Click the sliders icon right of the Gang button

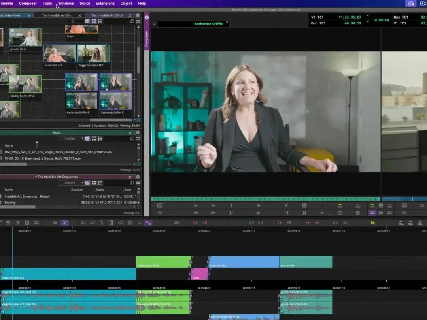pyautogui.click(x=390, y=213)
